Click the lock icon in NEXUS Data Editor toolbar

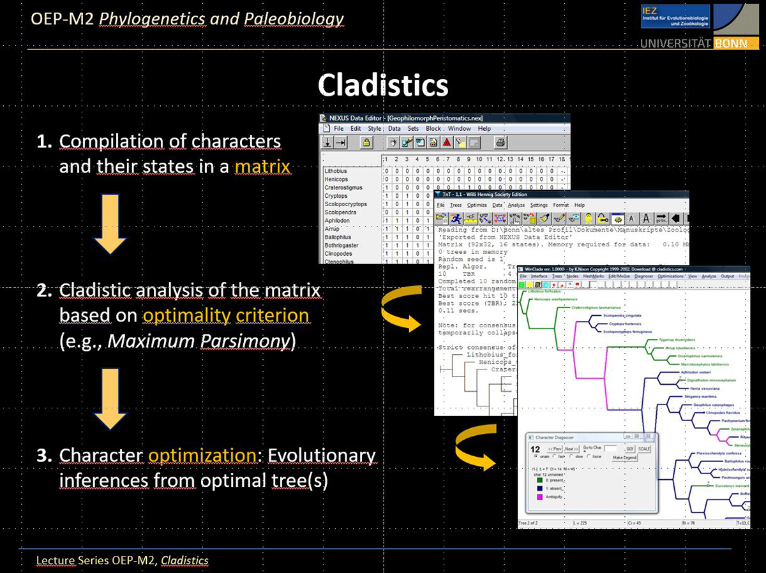coord(366,143)
